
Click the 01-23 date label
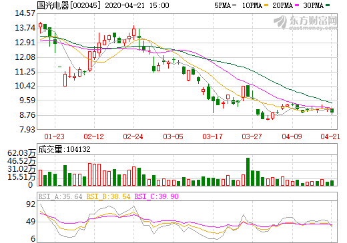coord(54,136)
